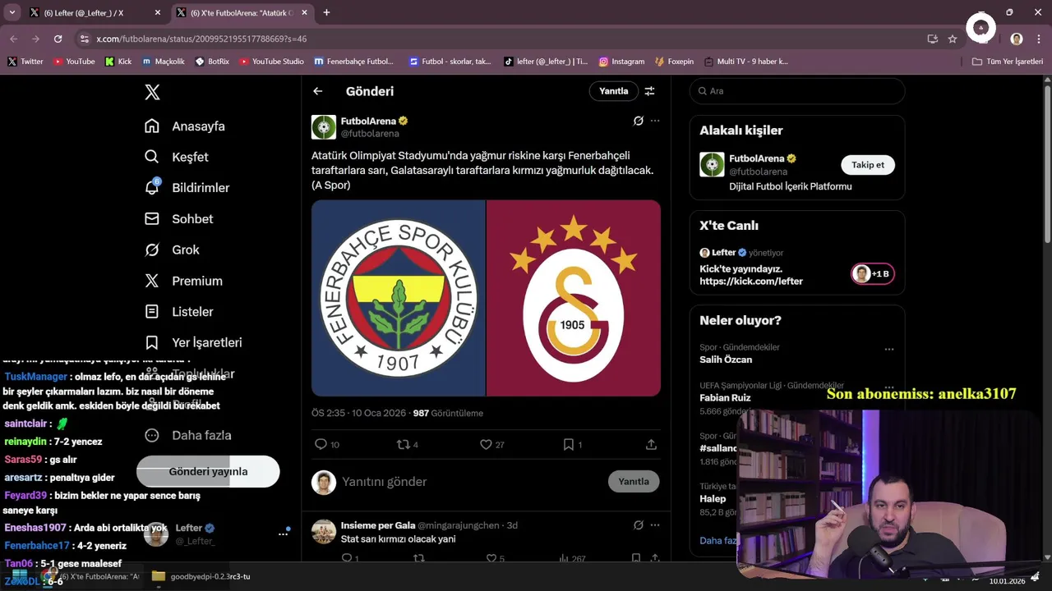Open Listeler page
Screen dimensions: 1052x591
179,312
